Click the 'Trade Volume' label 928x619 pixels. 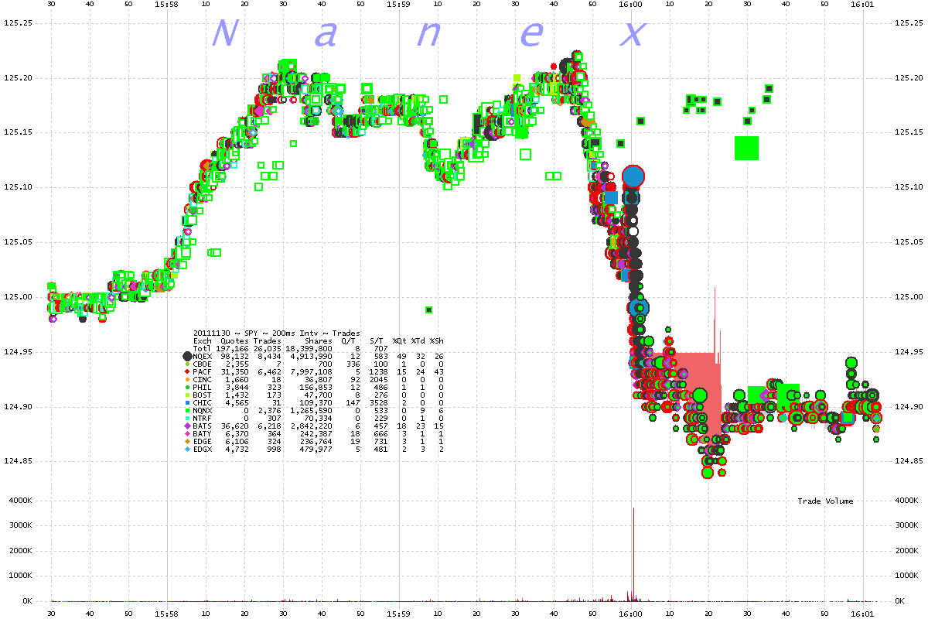[x=826, y=501]
